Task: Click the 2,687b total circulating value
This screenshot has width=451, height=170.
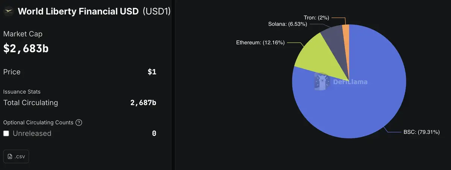Action: [x=143, y=102]
